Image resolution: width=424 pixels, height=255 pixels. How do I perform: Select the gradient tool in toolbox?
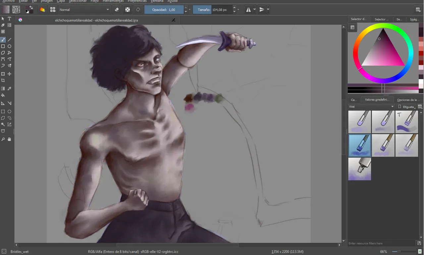(3, 89)
